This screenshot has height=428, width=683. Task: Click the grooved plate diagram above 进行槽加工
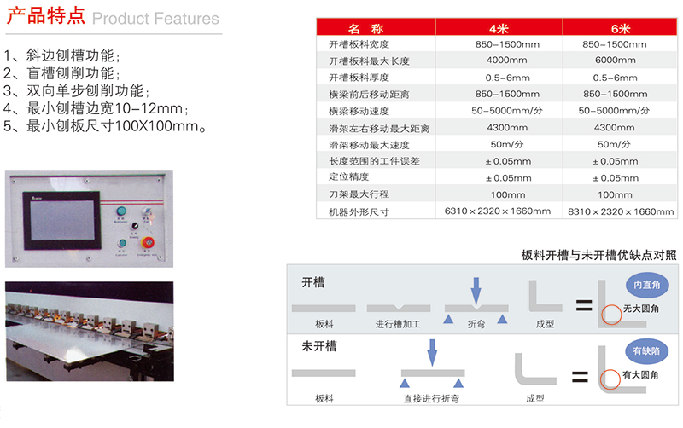399,309
